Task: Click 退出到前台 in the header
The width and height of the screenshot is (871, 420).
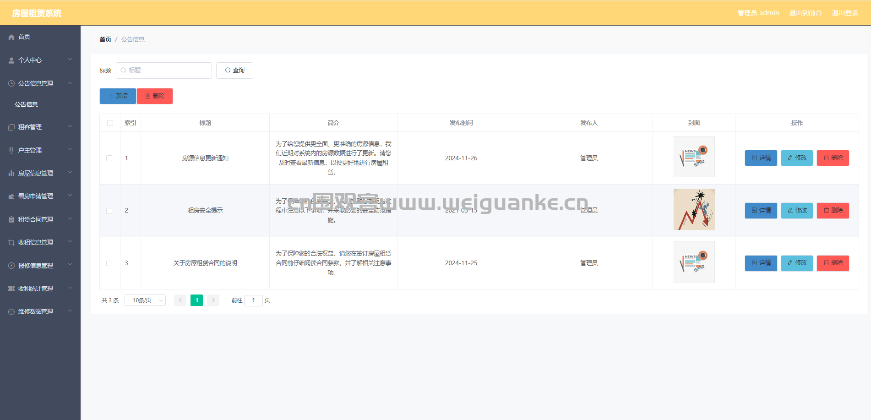Action: pos(805,13)
